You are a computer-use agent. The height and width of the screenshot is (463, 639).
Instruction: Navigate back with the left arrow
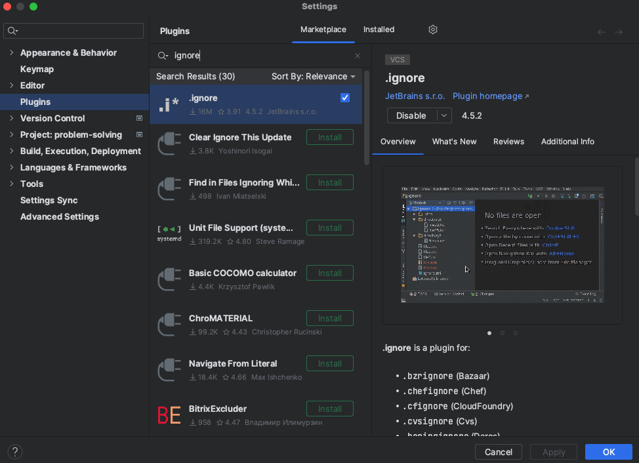602,32
